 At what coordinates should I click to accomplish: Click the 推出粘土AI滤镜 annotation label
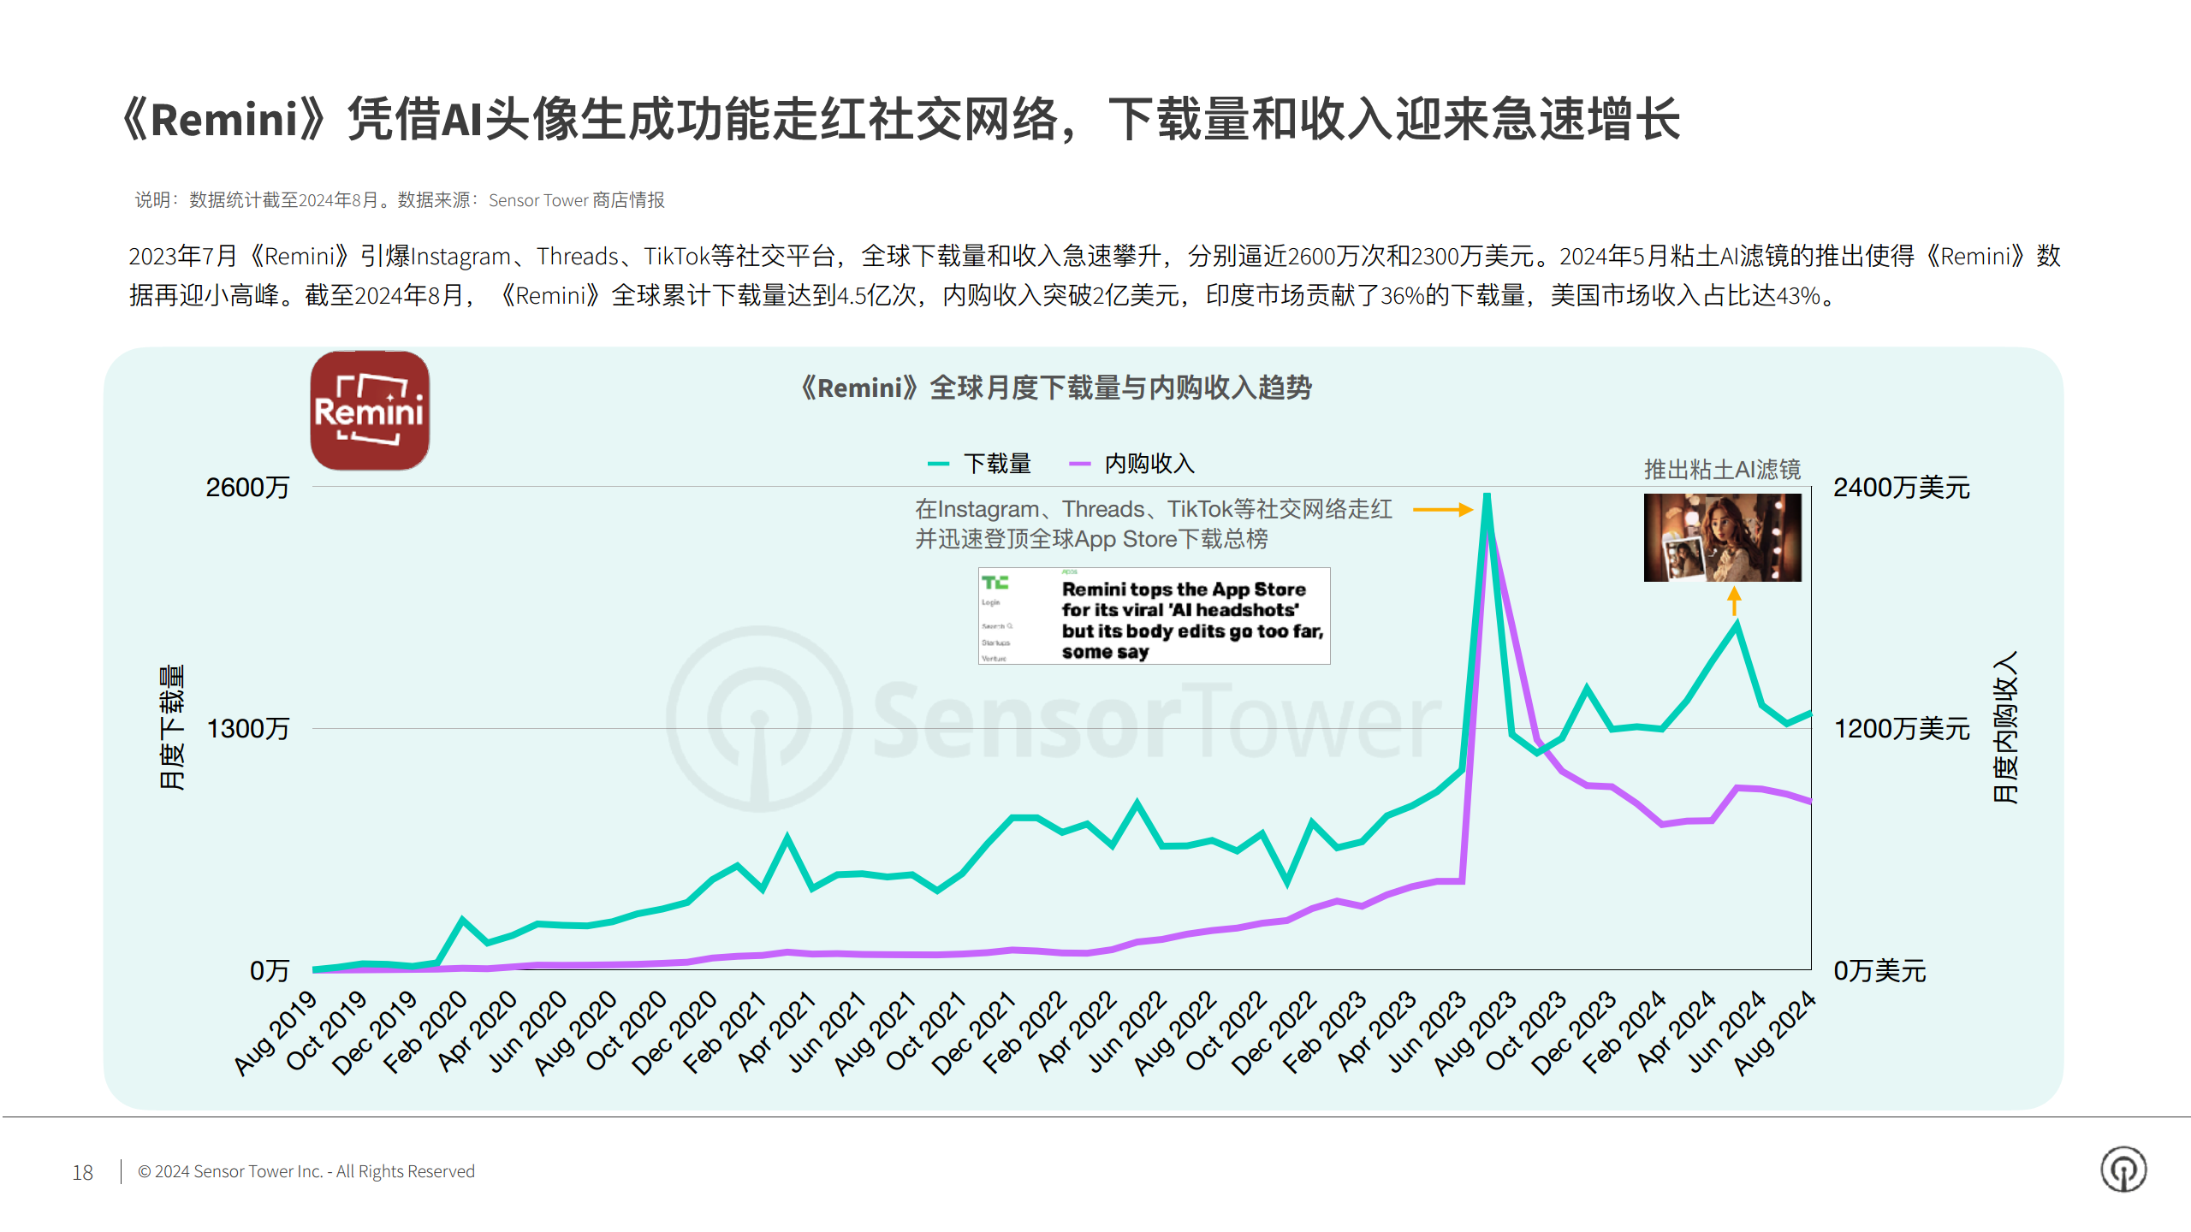(x=1722, y=469)
